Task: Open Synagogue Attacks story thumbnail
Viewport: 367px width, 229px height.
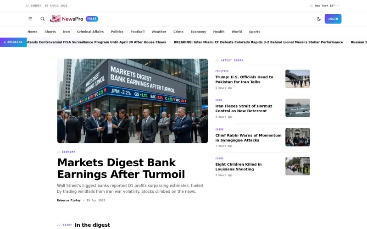Action: click(297, 137)
